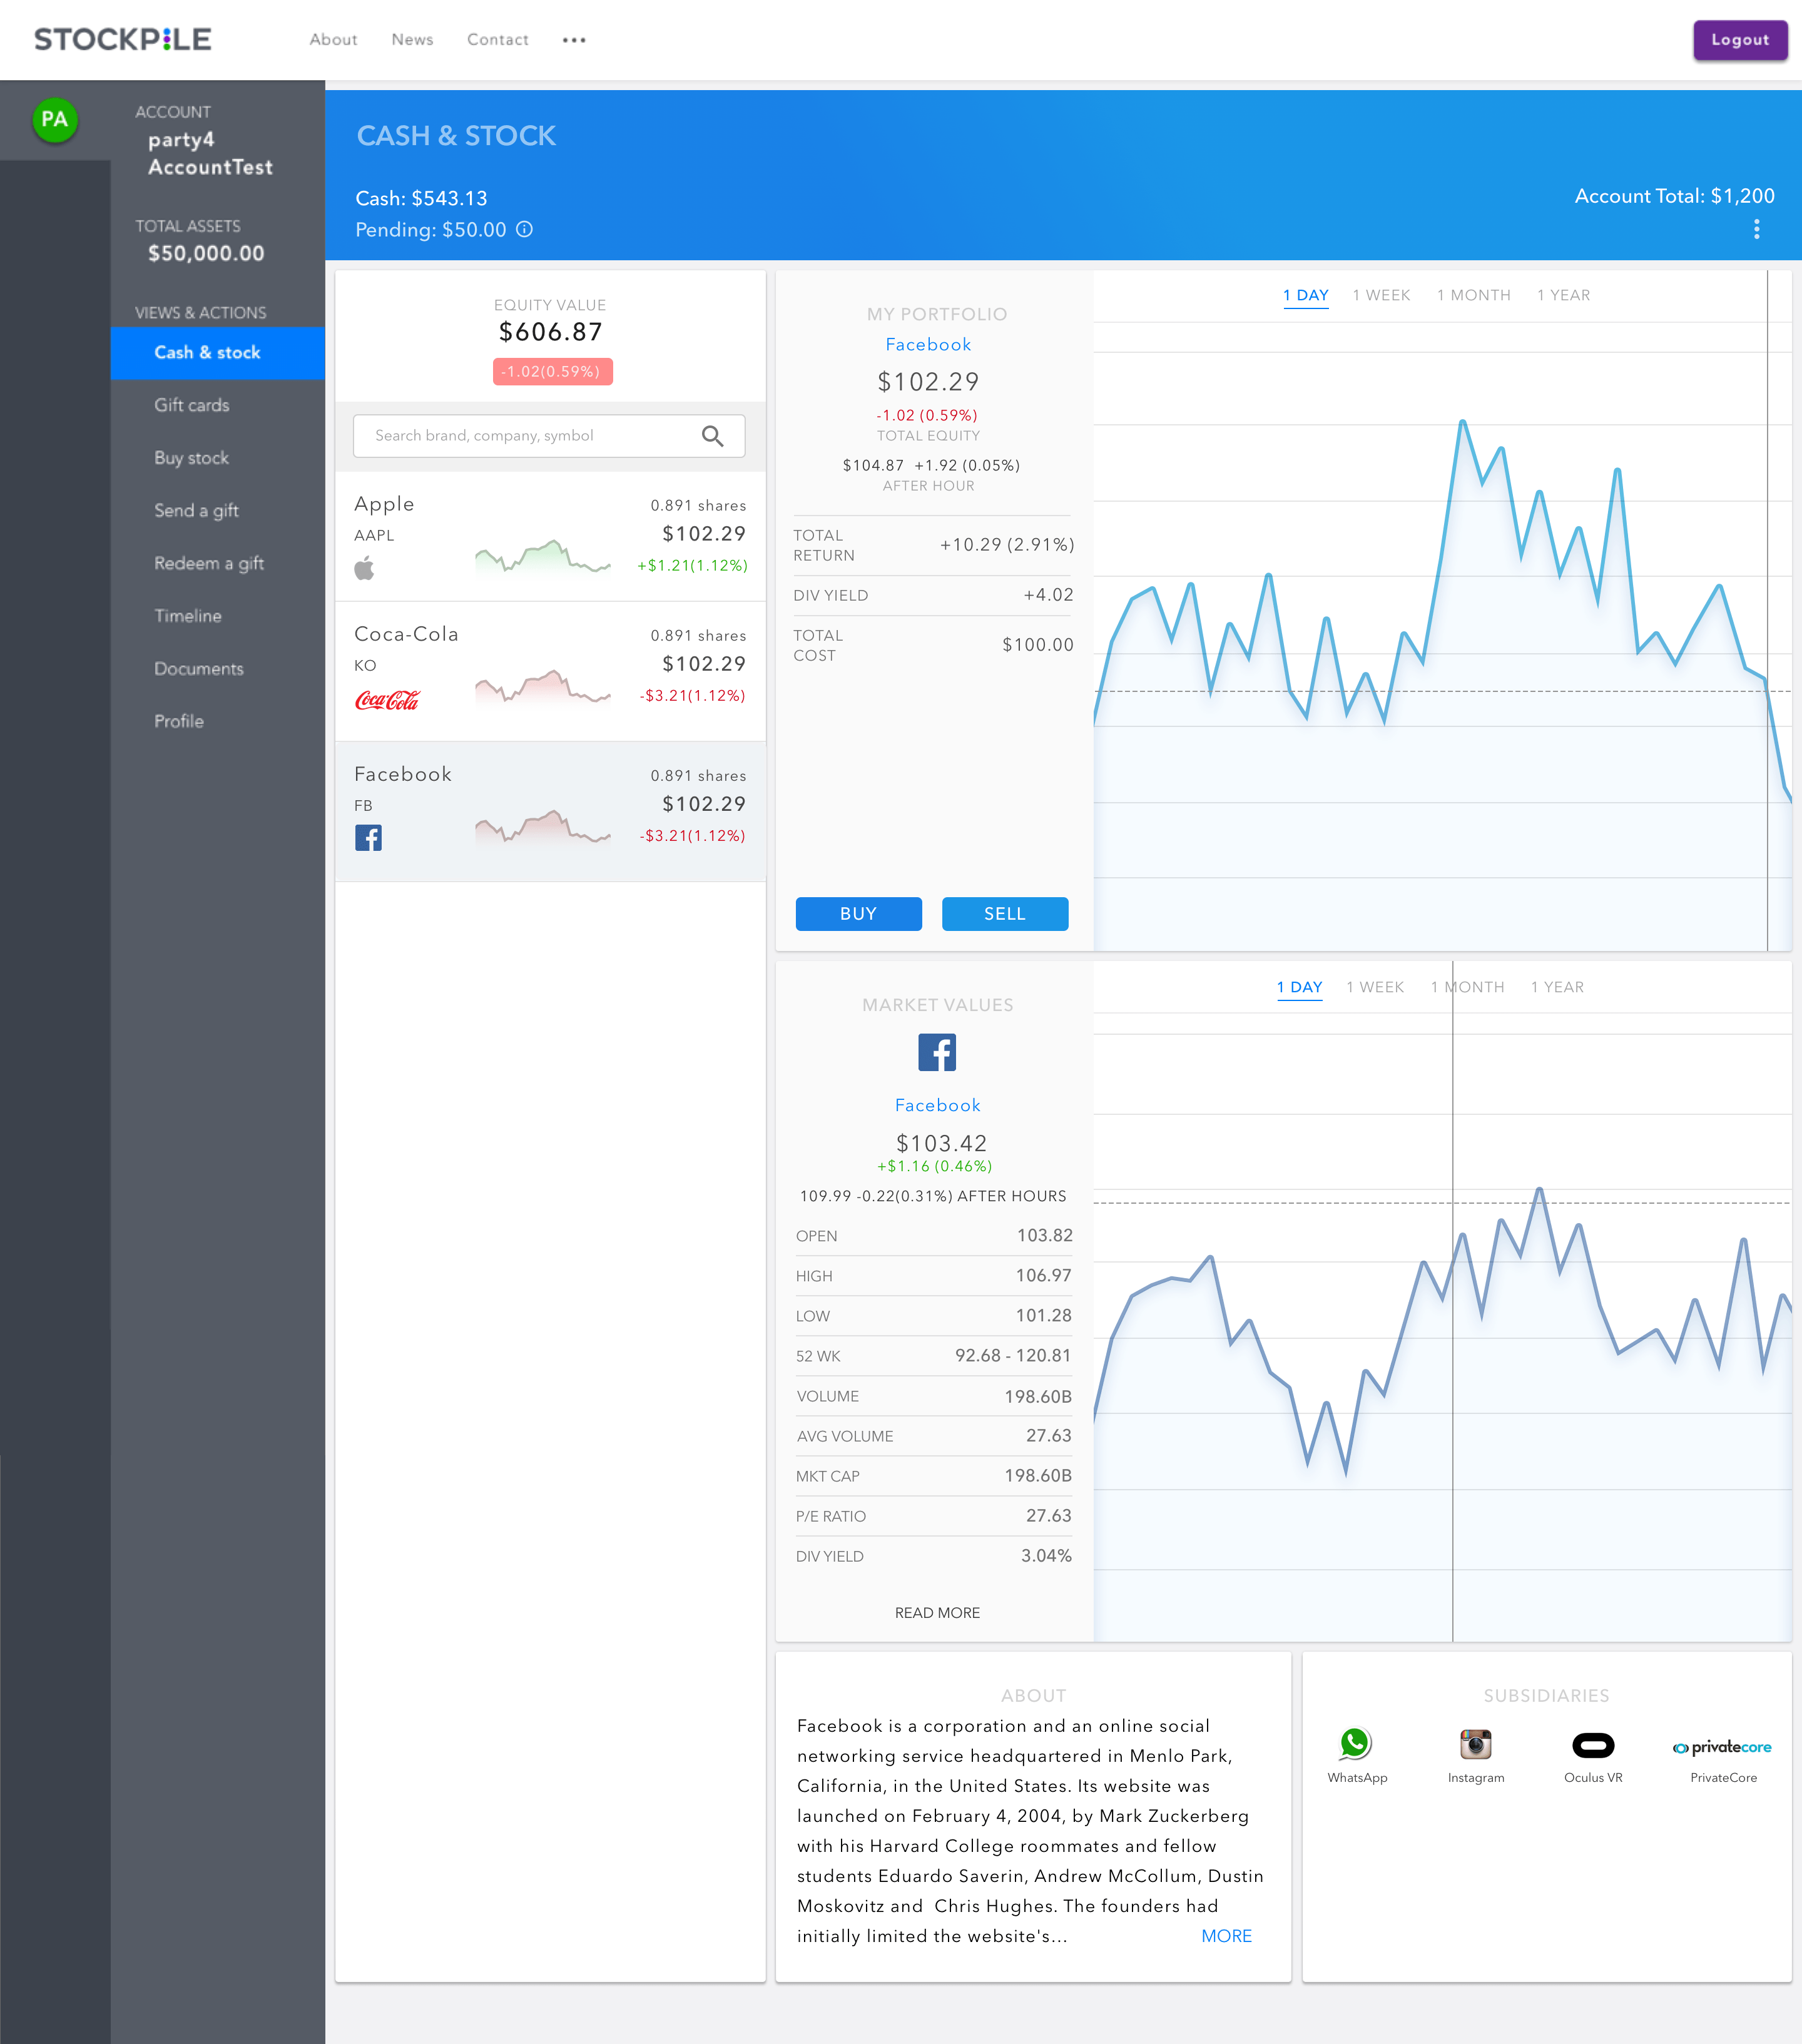This screenshot has height=2044, width=1802.
Task: Click the Instagram subsidiary icon
Action: 1475,1745
